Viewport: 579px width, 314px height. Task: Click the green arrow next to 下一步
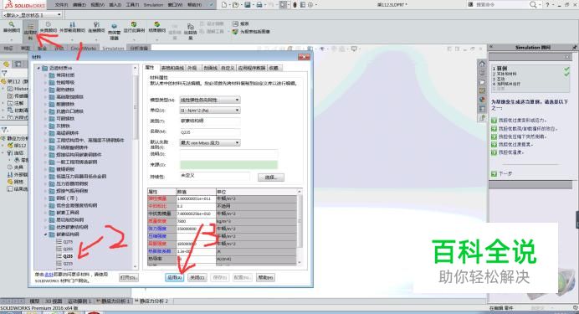494,173
